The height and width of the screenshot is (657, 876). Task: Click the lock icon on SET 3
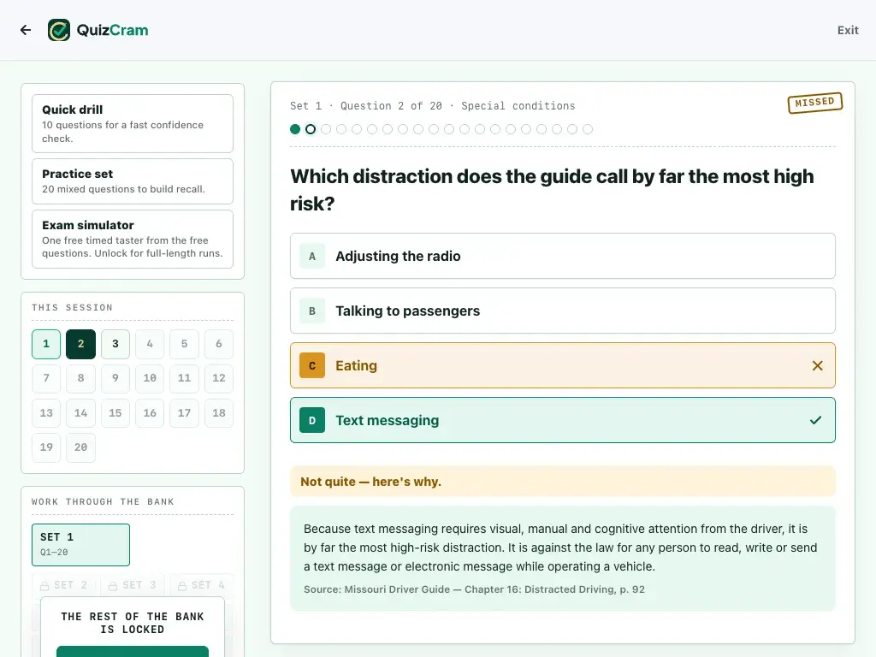pos(113,586)
